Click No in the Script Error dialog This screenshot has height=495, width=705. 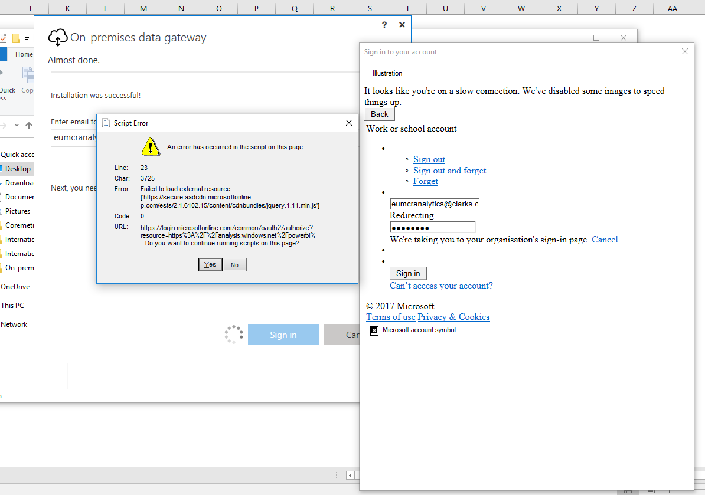[x=234, y=264]
